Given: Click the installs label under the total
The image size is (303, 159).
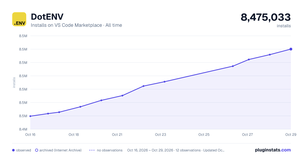Looking at the screenshot, I should pos(284,26).
